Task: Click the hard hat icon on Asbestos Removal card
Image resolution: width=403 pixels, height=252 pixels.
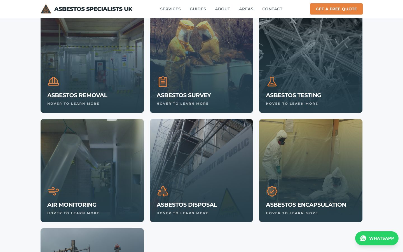Action: coord(53,81)
